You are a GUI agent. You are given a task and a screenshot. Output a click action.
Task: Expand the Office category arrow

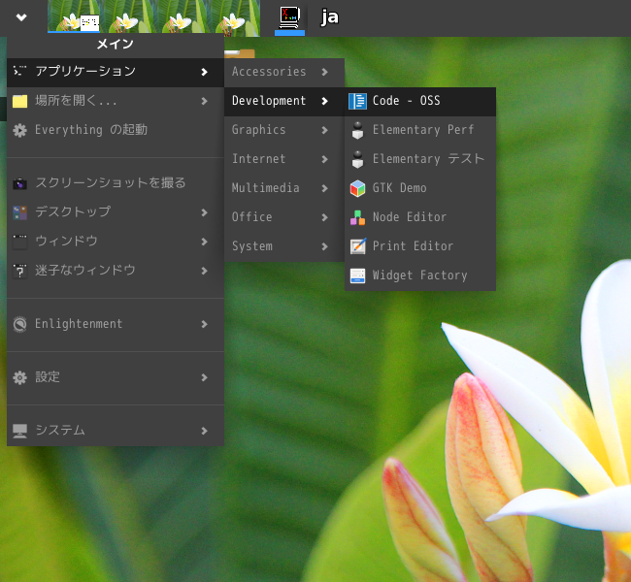click(325, 217)
